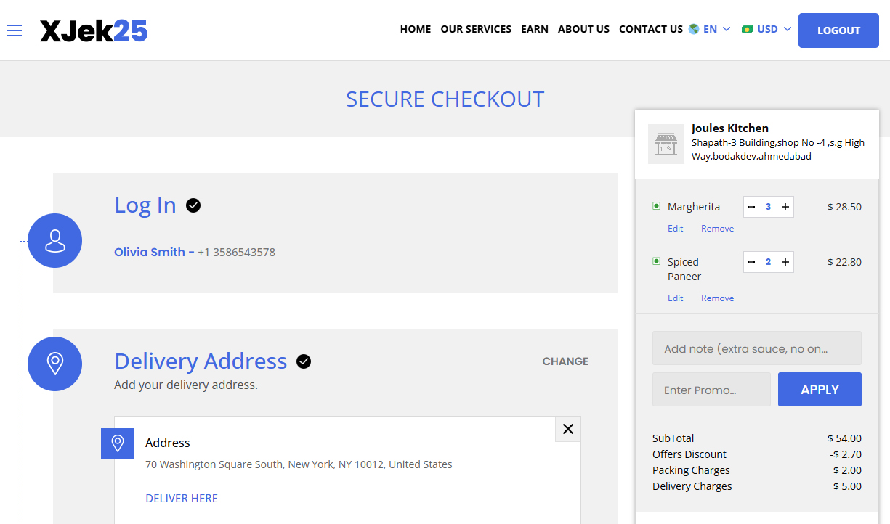Image resolution: width=890 pixels, height=524 pixels.
Task: Open the OUR SERVICES menu item
Action: (x=476, y=29)
